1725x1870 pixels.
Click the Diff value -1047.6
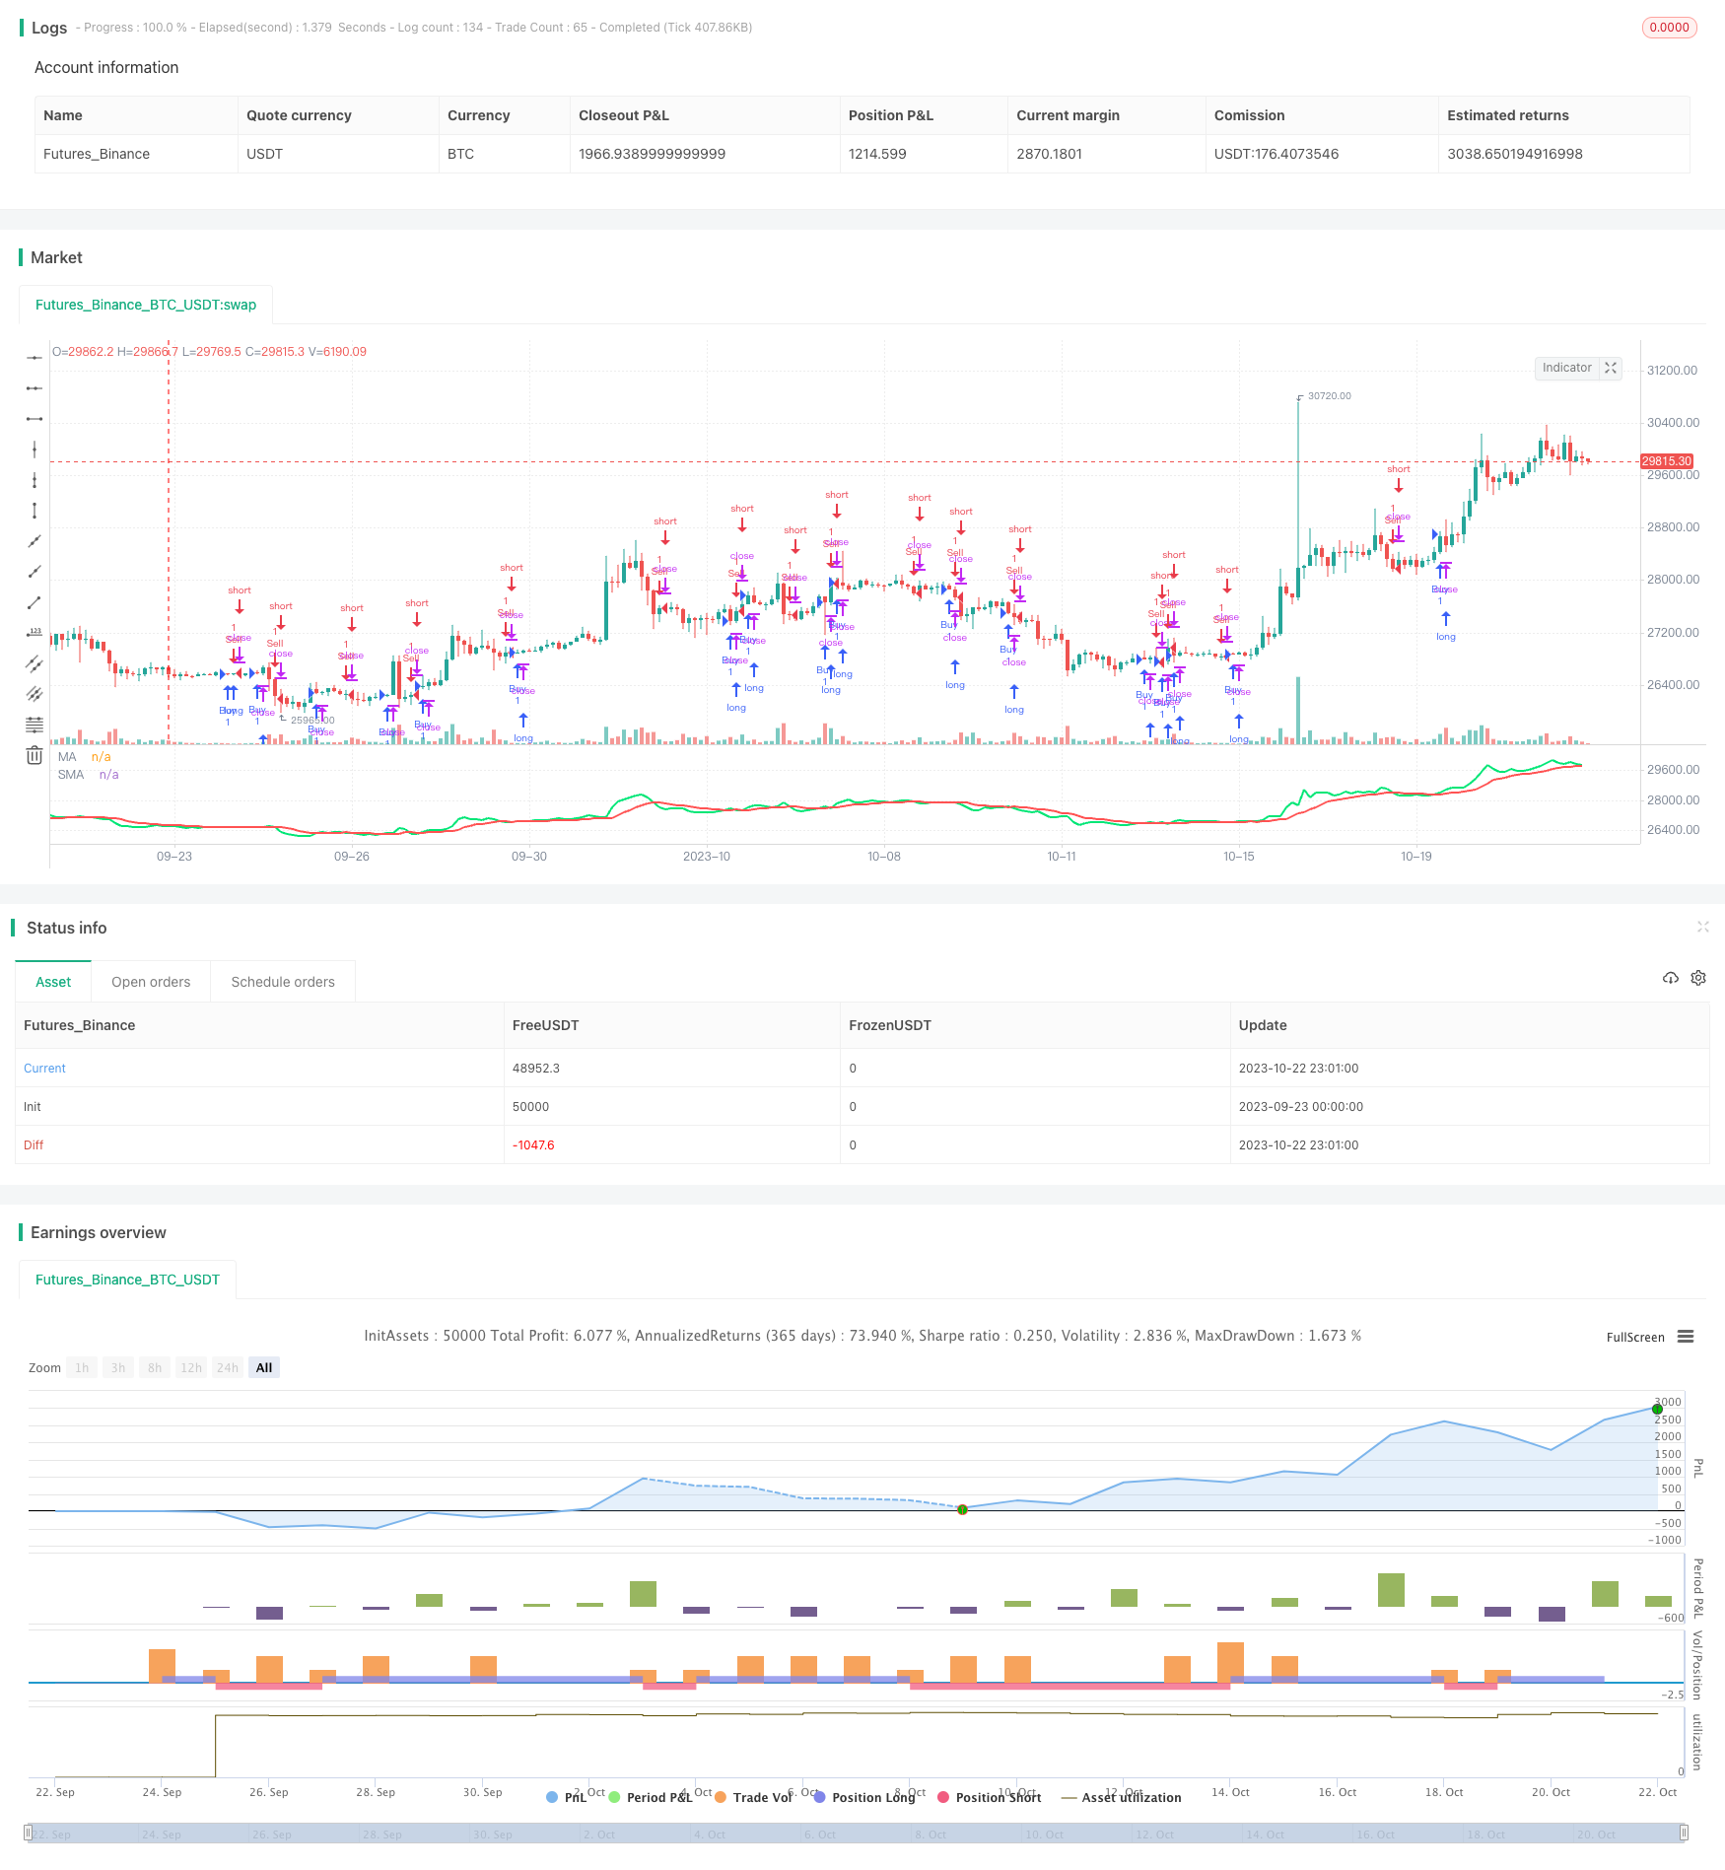[x=533, y=1144]
